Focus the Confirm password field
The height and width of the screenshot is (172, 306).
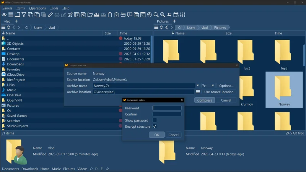167,114
